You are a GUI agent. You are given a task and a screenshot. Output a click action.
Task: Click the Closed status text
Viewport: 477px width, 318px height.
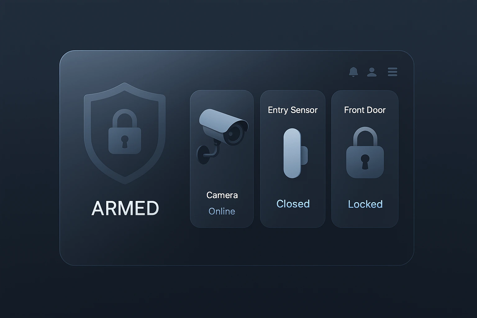[293, 204]
